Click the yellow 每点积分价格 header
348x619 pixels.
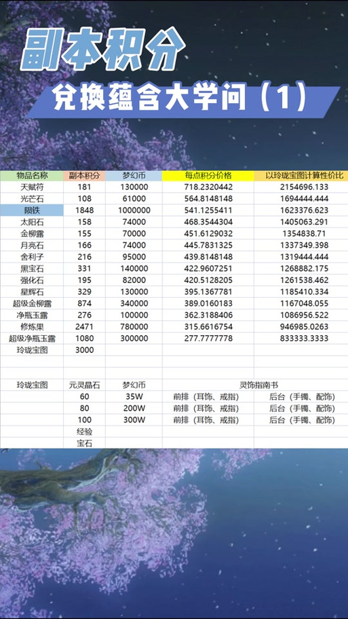click(208, 176)
